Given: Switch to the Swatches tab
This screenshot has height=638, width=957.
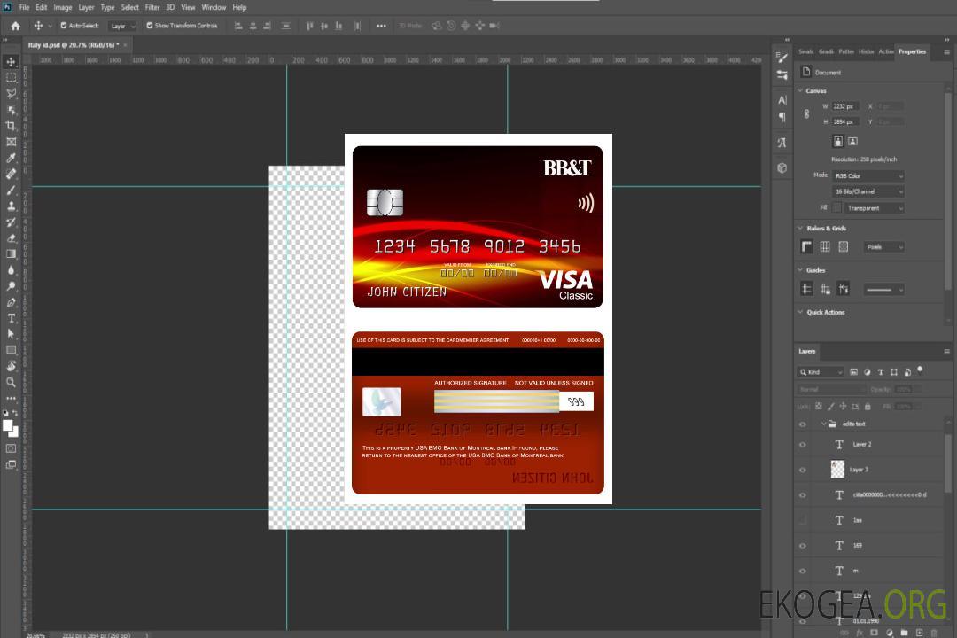Looking at the screenshot, I should (805, 51).
